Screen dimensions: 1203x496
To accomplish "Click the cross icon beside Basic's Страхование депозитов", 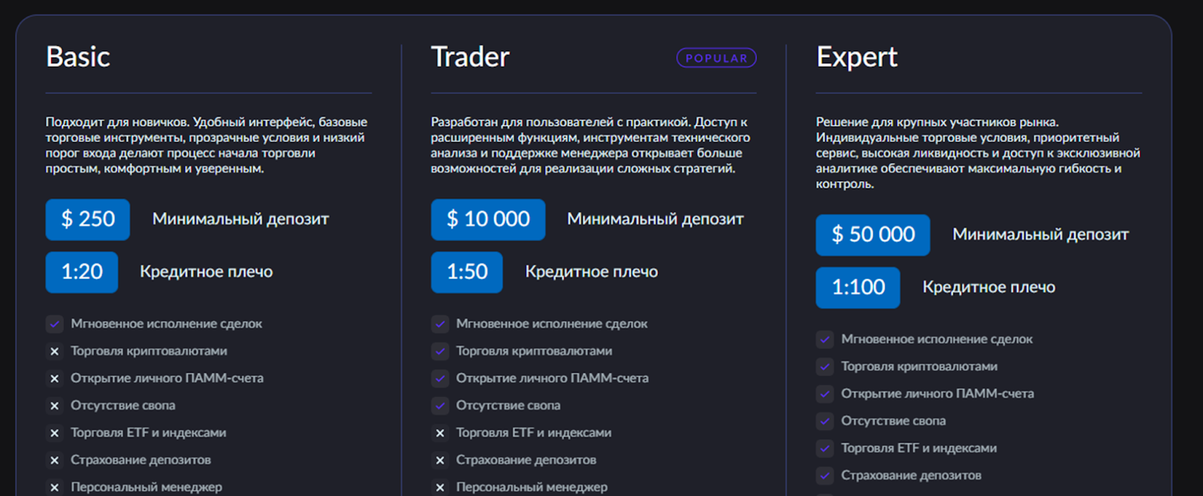I will (x=54, y=461).
